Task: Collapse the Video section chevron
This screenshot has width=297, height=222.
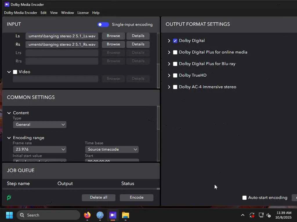Action: coord(9,72)
